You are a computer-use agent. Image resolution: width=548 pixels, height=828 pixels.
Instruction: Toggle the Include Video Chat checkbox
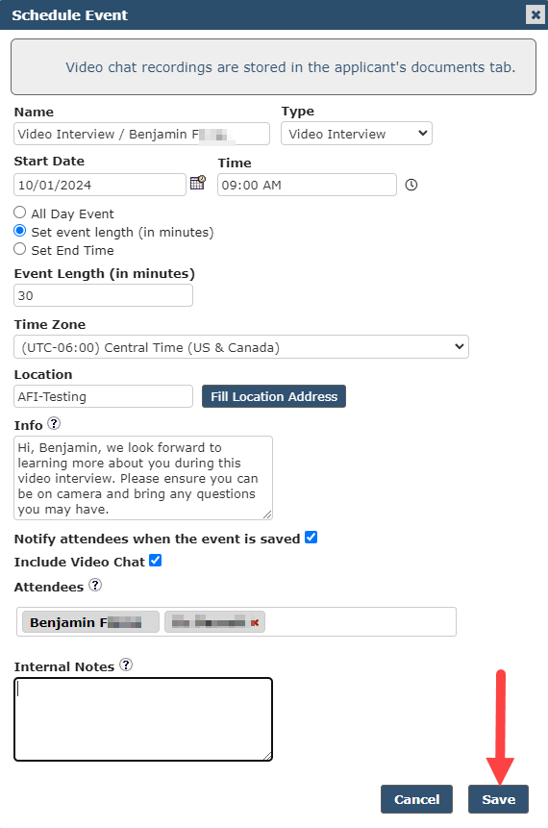click(x=155, y=561)
